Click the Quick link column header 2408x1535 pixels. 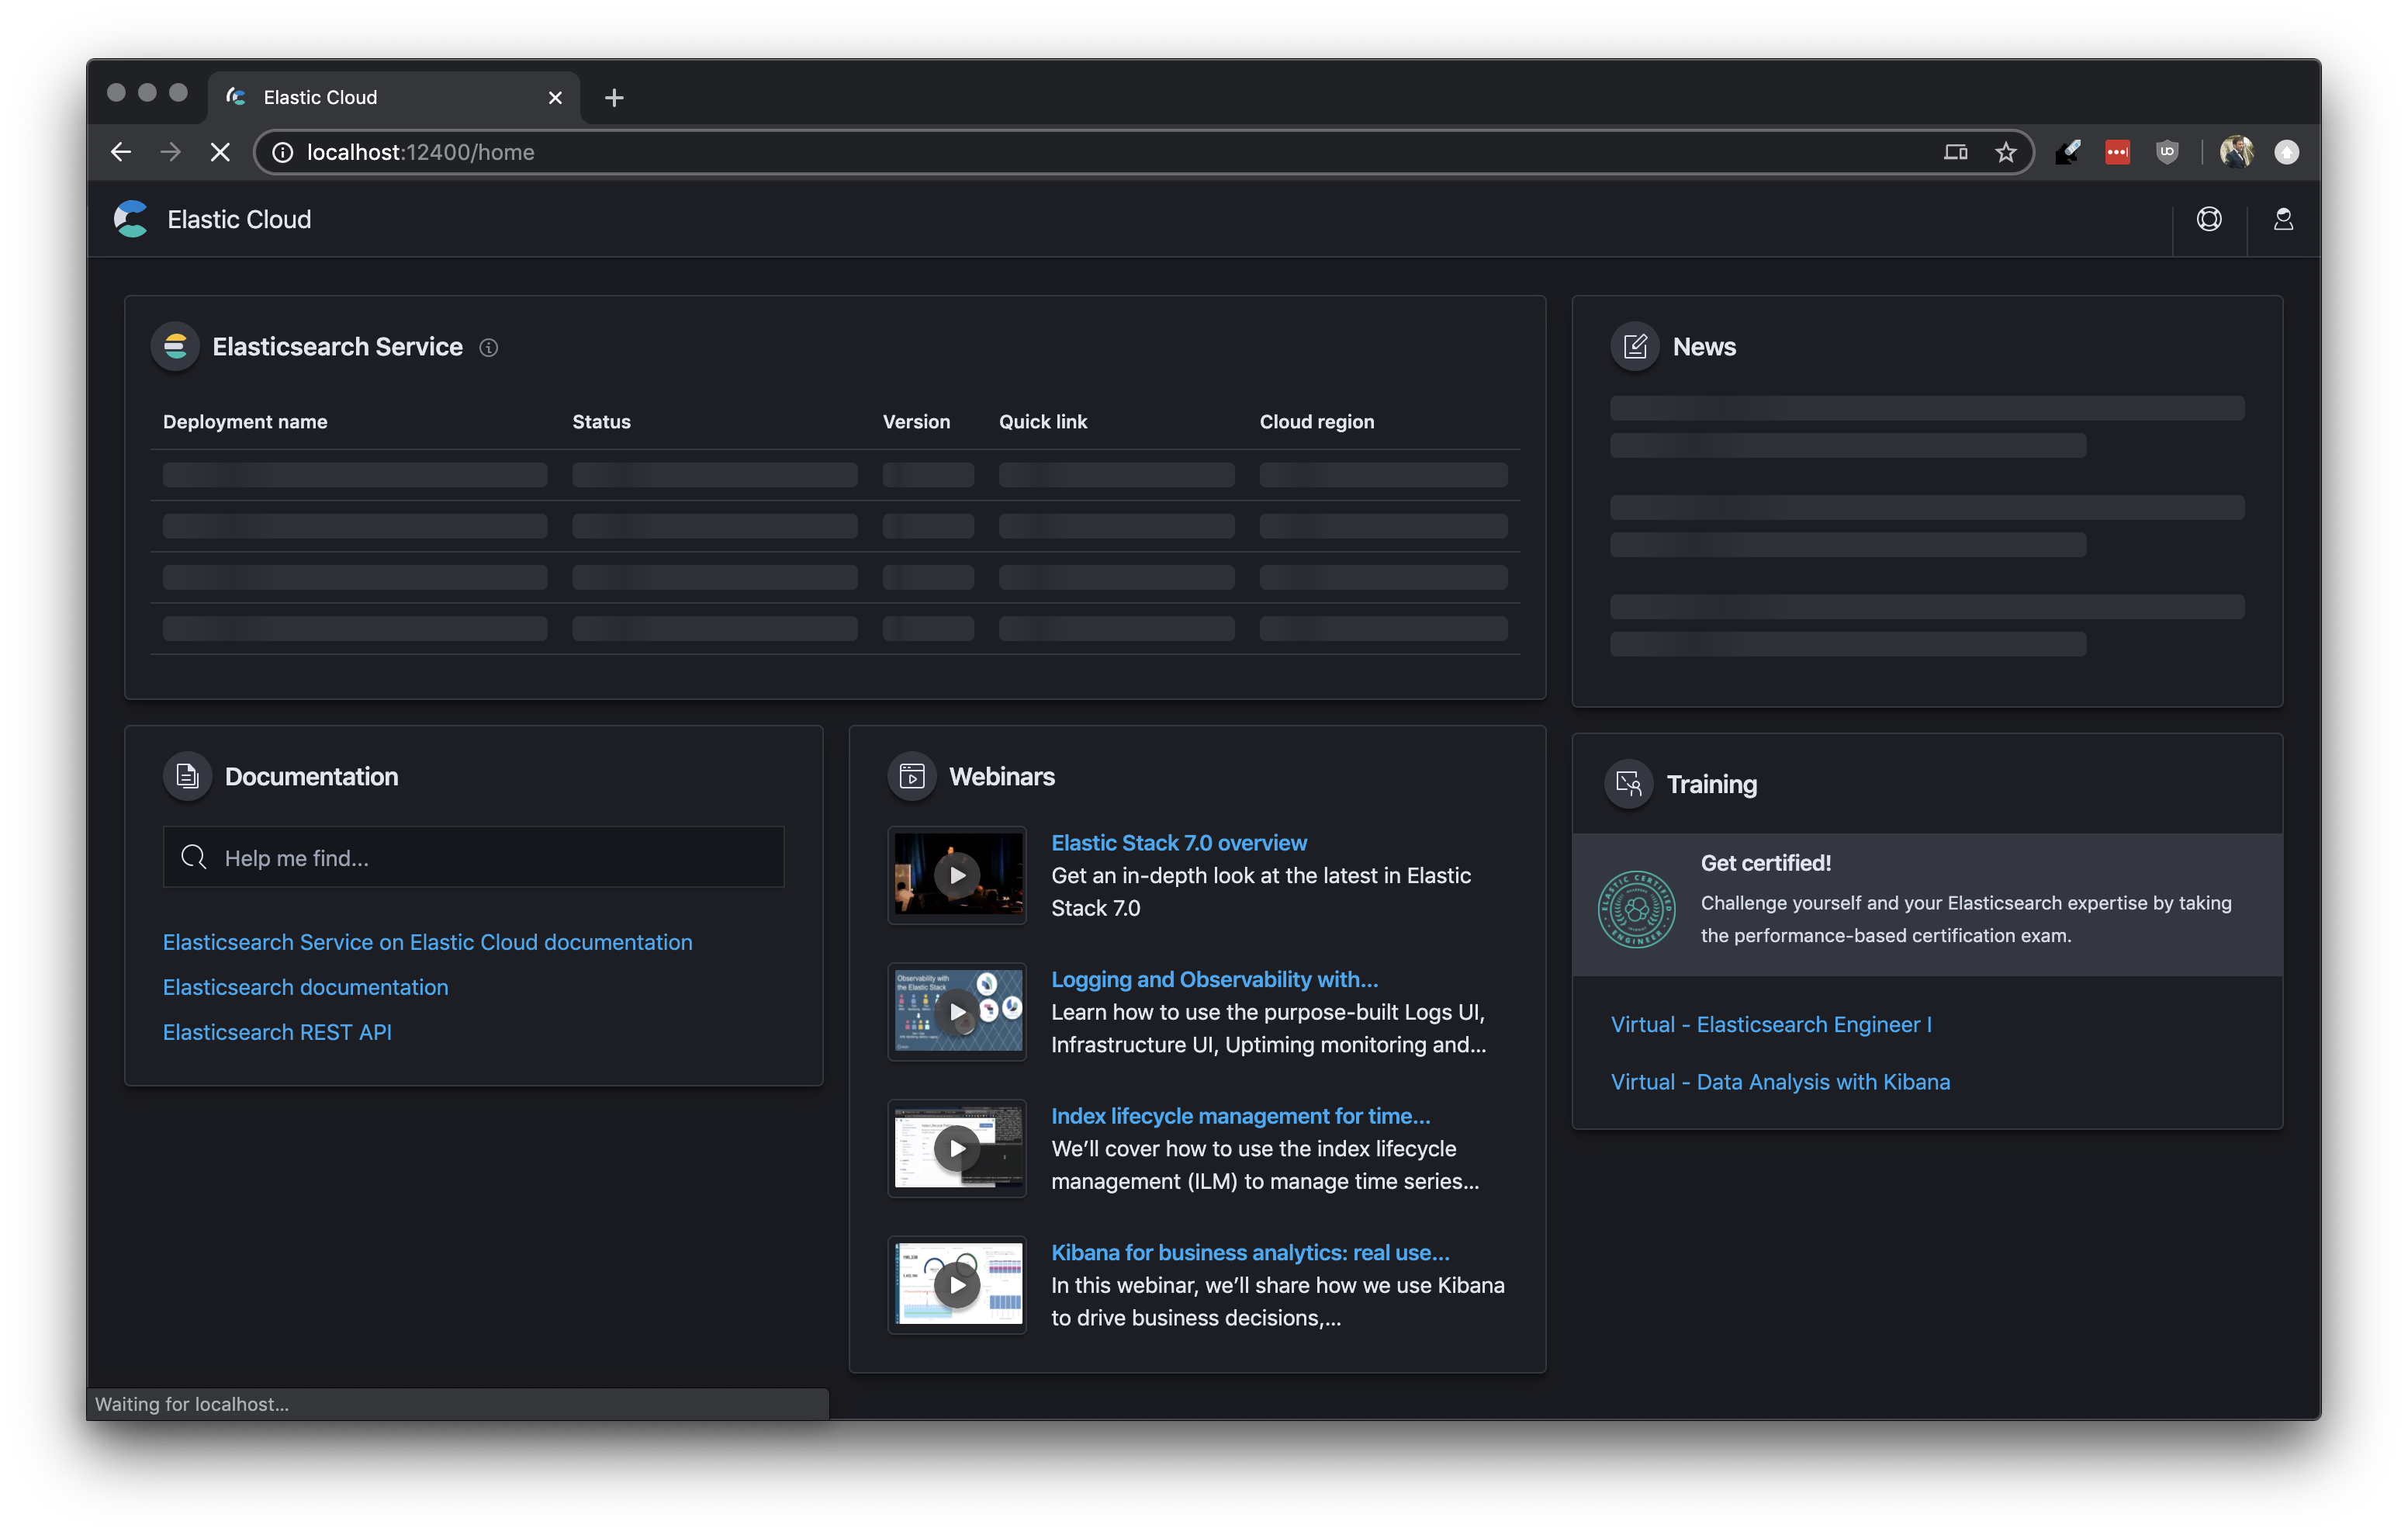pos(1043,421)
